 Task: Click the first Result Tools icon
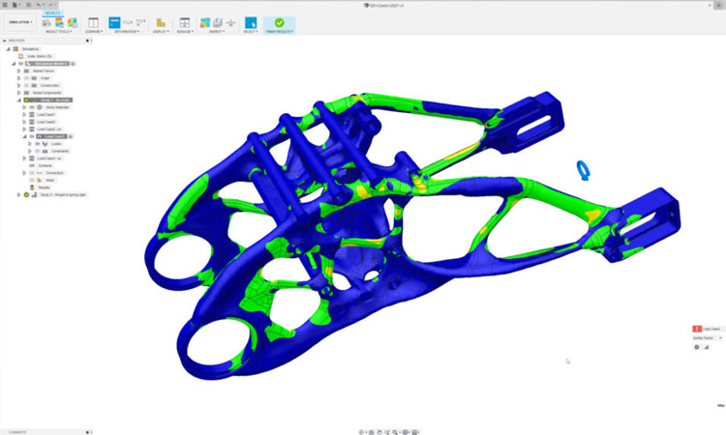click(x=46, y=22)
